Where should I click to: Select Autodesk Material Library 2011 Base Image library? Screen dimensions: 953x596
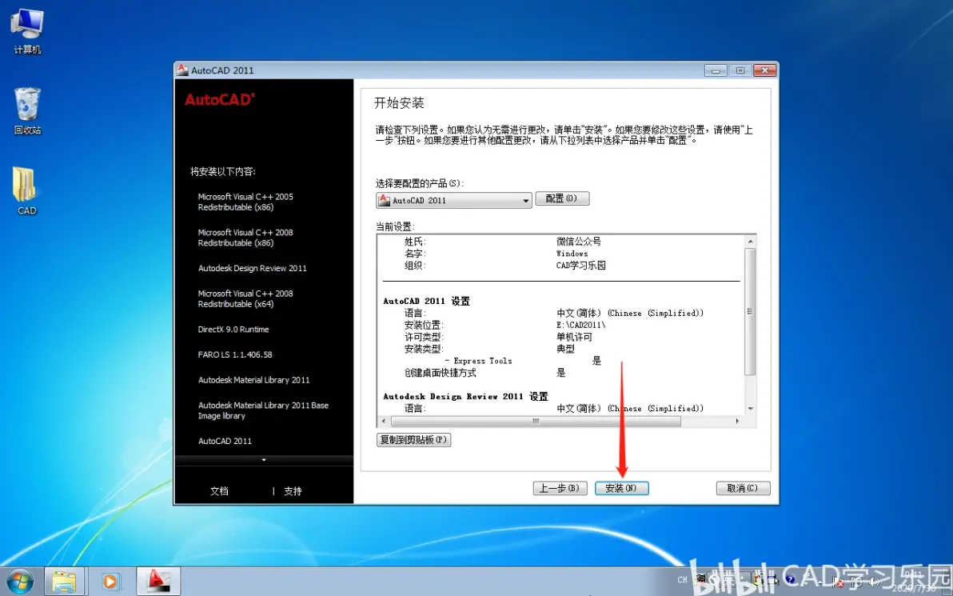pyautogui.click(x=263, y=410)
